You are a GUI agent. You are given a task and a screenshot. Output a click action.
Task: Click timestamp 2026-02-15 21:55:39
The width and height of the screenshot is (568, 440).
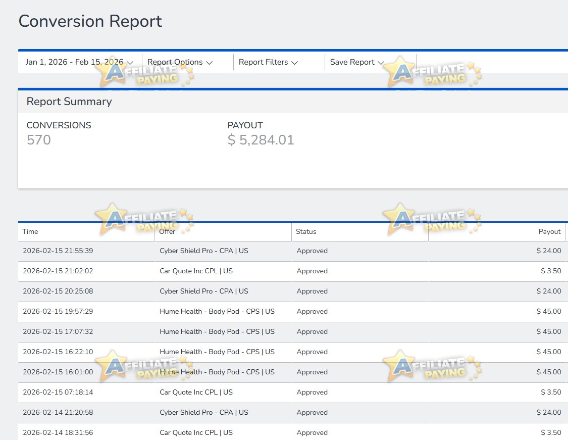click(58, 251)
